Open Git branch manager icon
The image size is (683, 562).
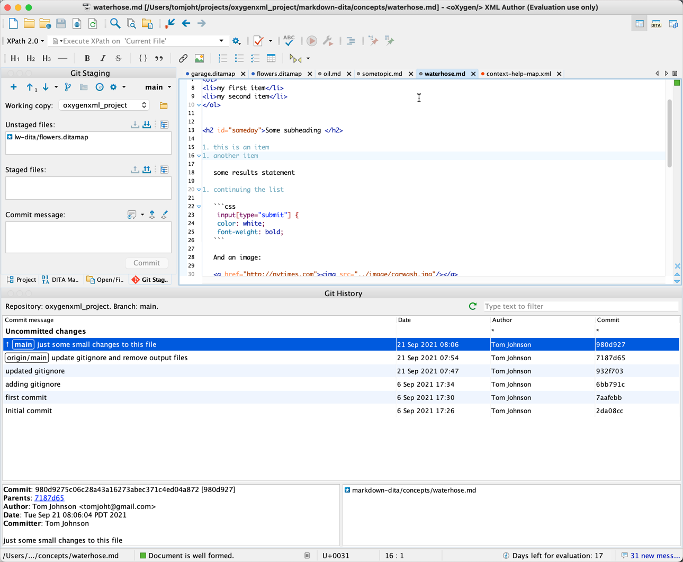coord(68,87)
